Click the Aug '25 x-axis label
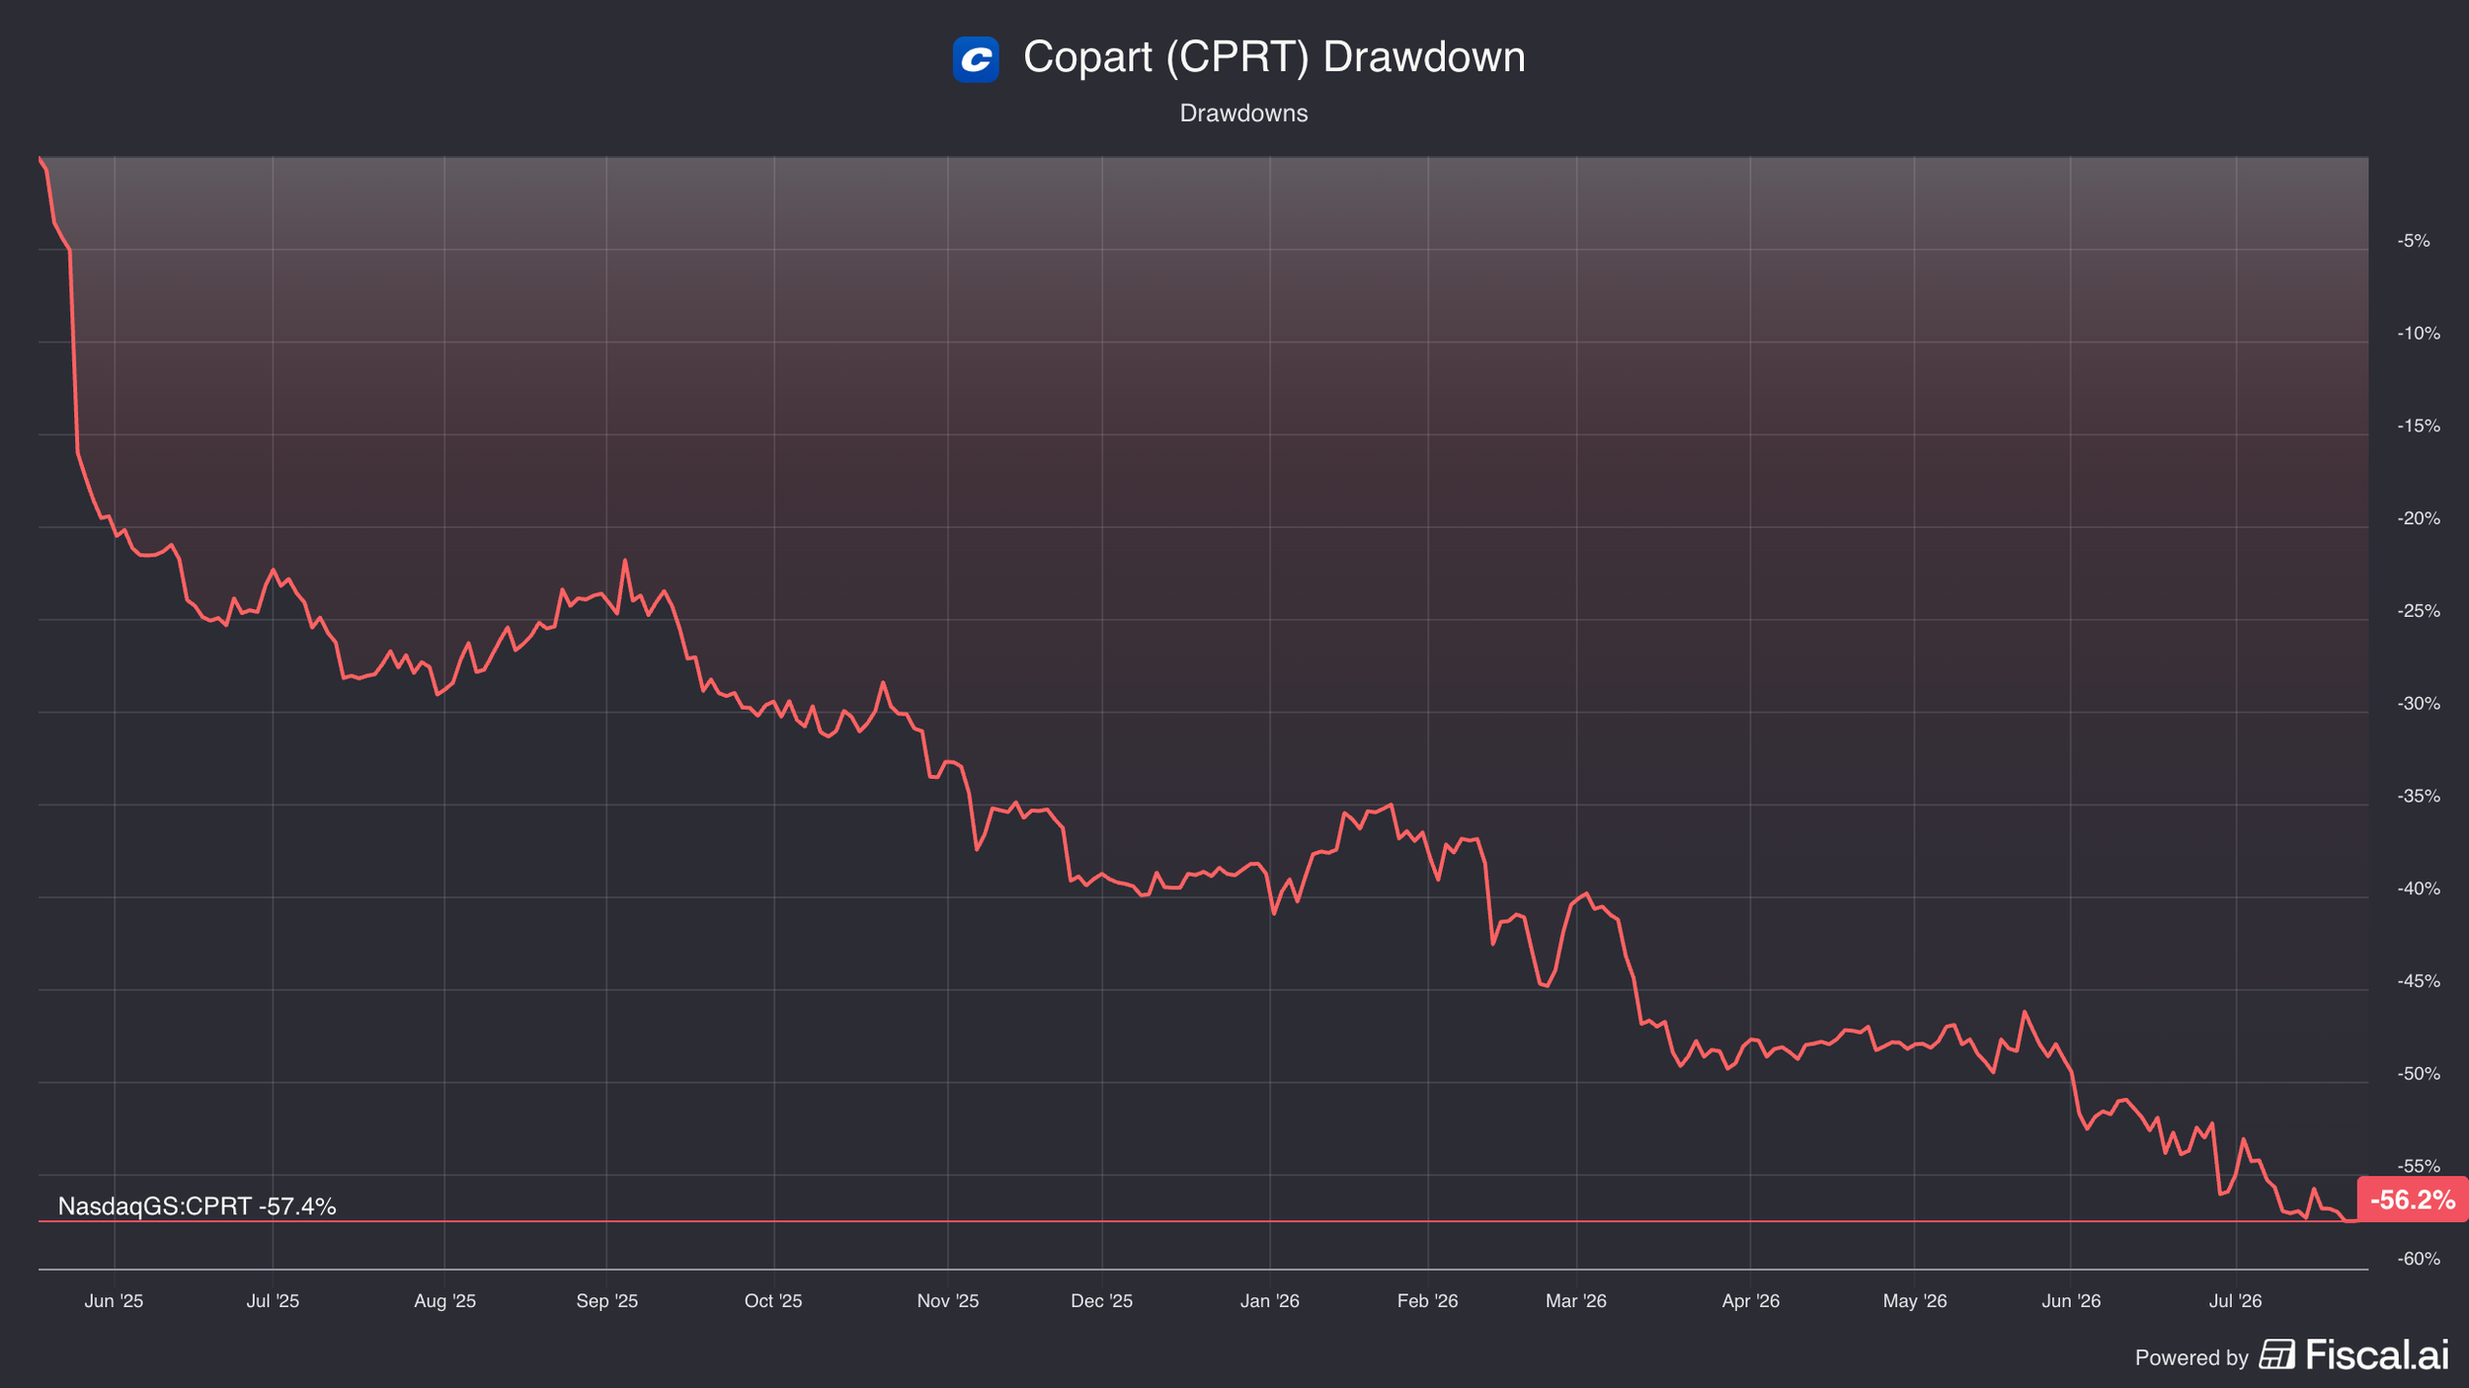 [444, 1301]
